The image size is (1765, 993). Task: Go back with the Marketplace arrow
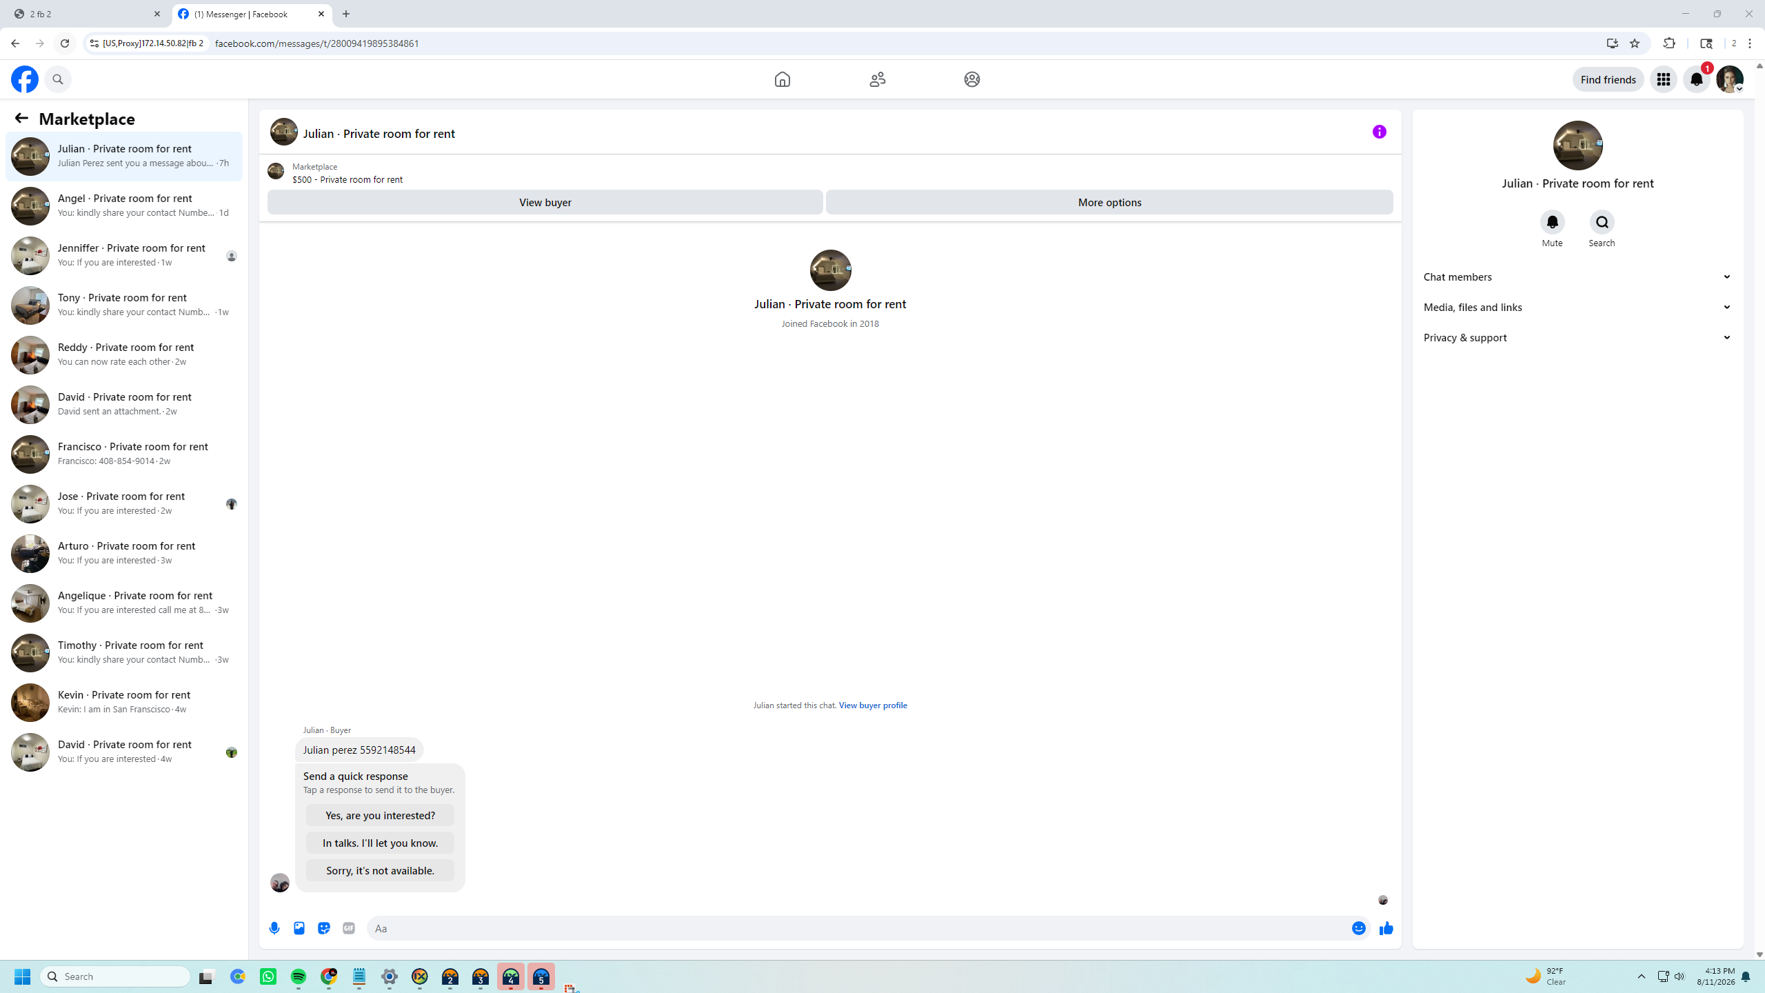(21, 118)
